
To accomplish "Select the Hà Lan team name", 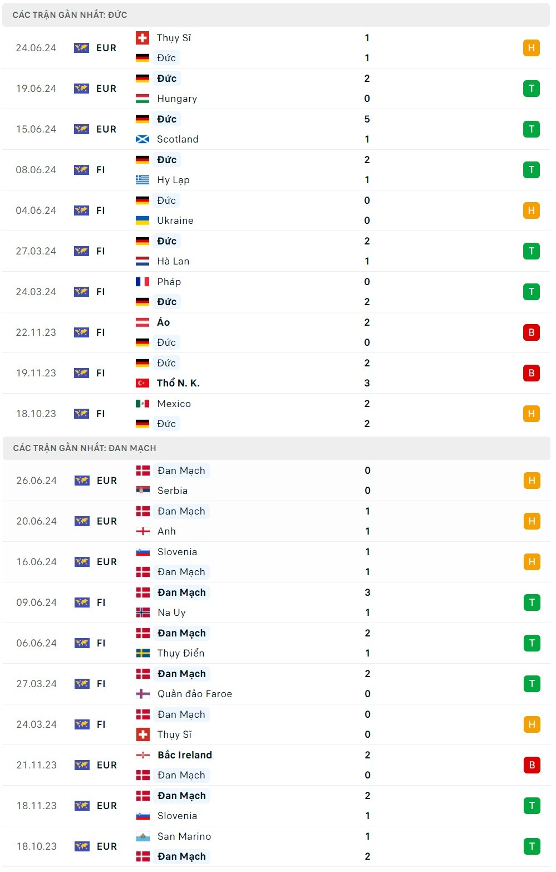I will [173, 261].
